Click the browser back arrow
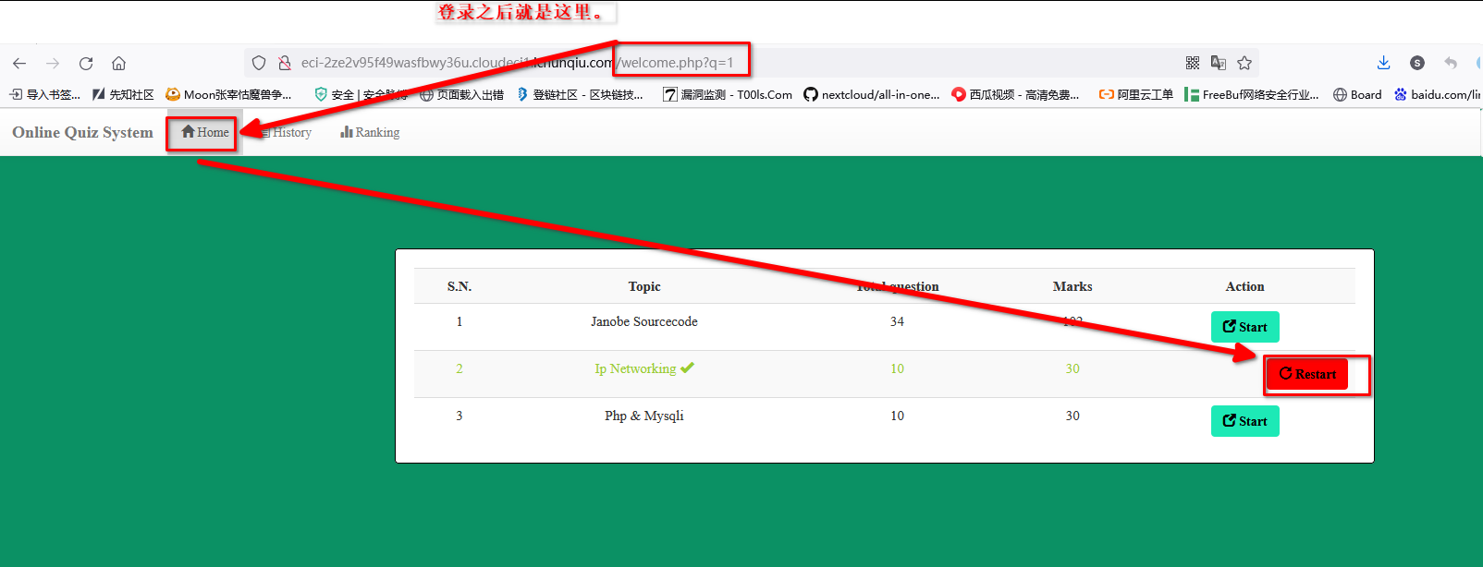This screenshot has height=567, width=1483. pyautogui.click(x=19, y=64)
